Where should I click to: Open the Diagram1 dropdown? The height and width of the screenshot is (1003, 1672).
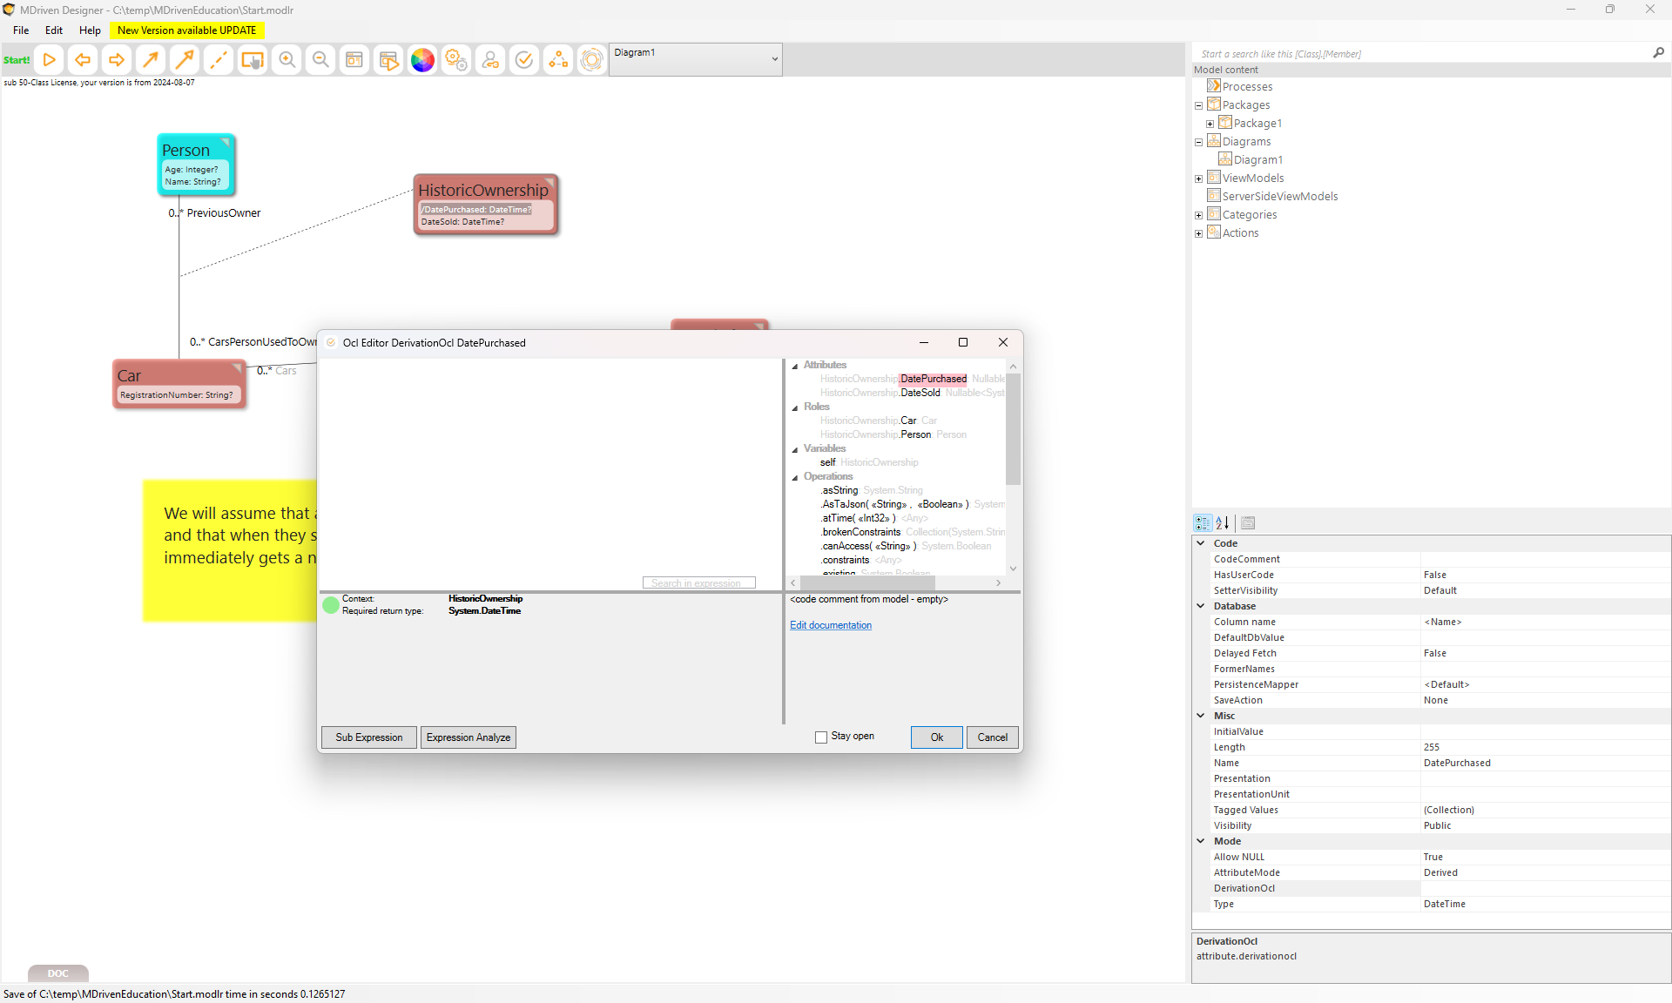pos(774,59)
